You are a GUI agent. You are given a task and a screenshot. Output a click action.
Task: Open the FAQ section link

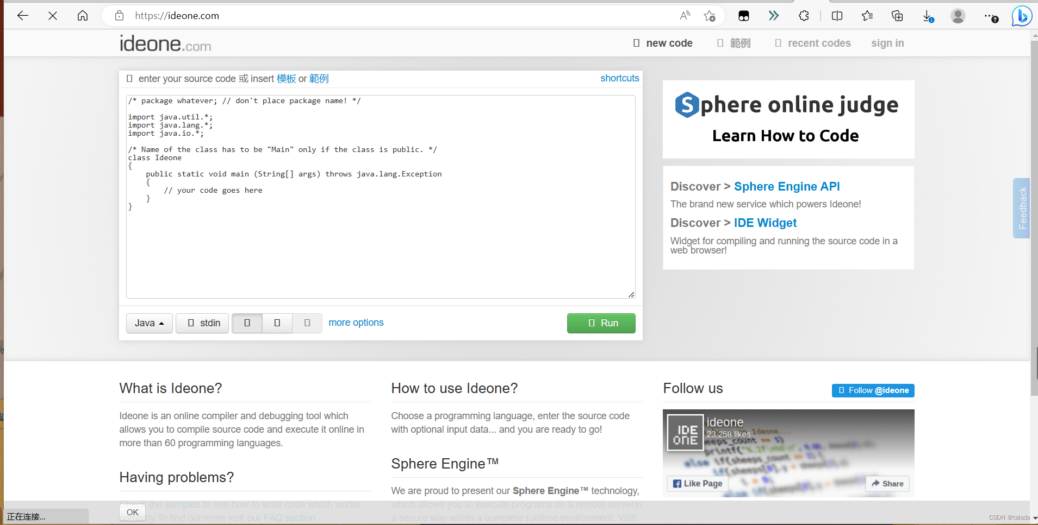pyautogui.click(x=281, y=518)
